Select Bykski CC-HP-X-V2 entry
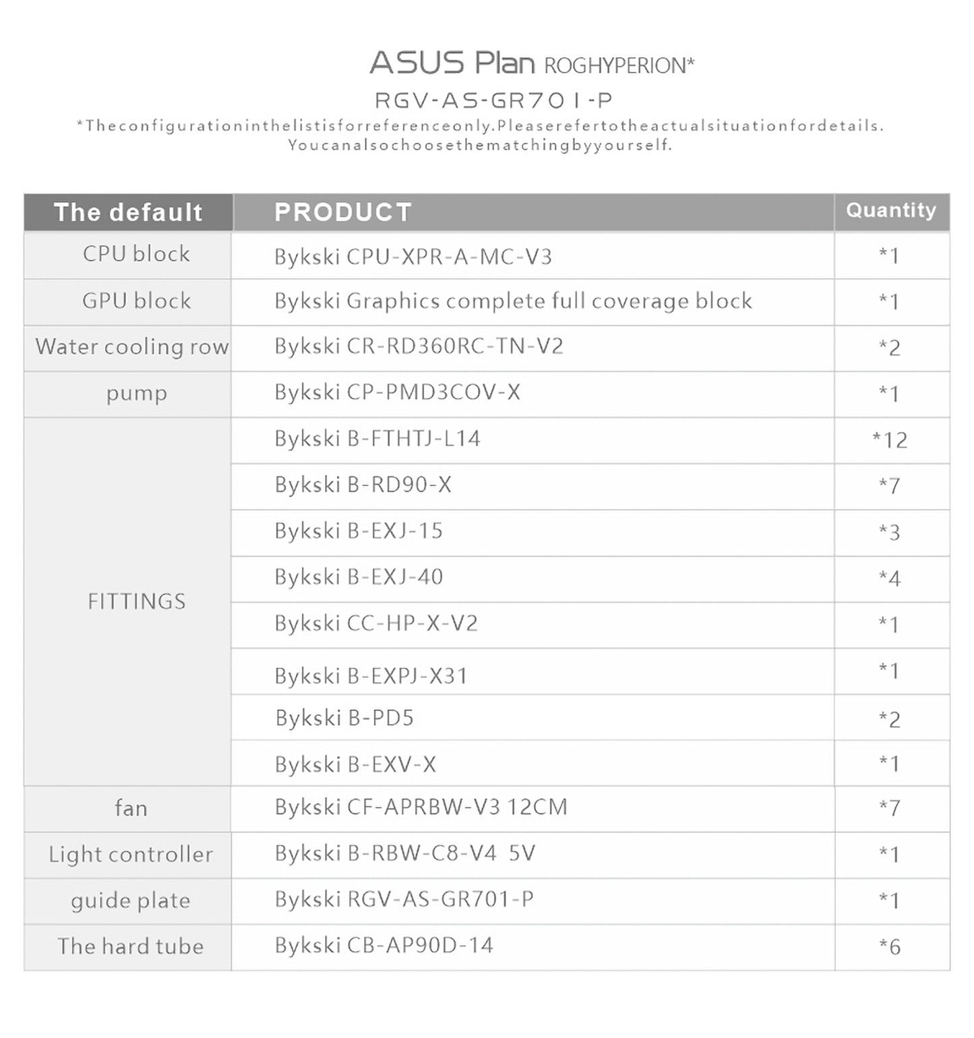Viewport: 974px width, 1038px height. pyautogui.click(x=375, y=623)
